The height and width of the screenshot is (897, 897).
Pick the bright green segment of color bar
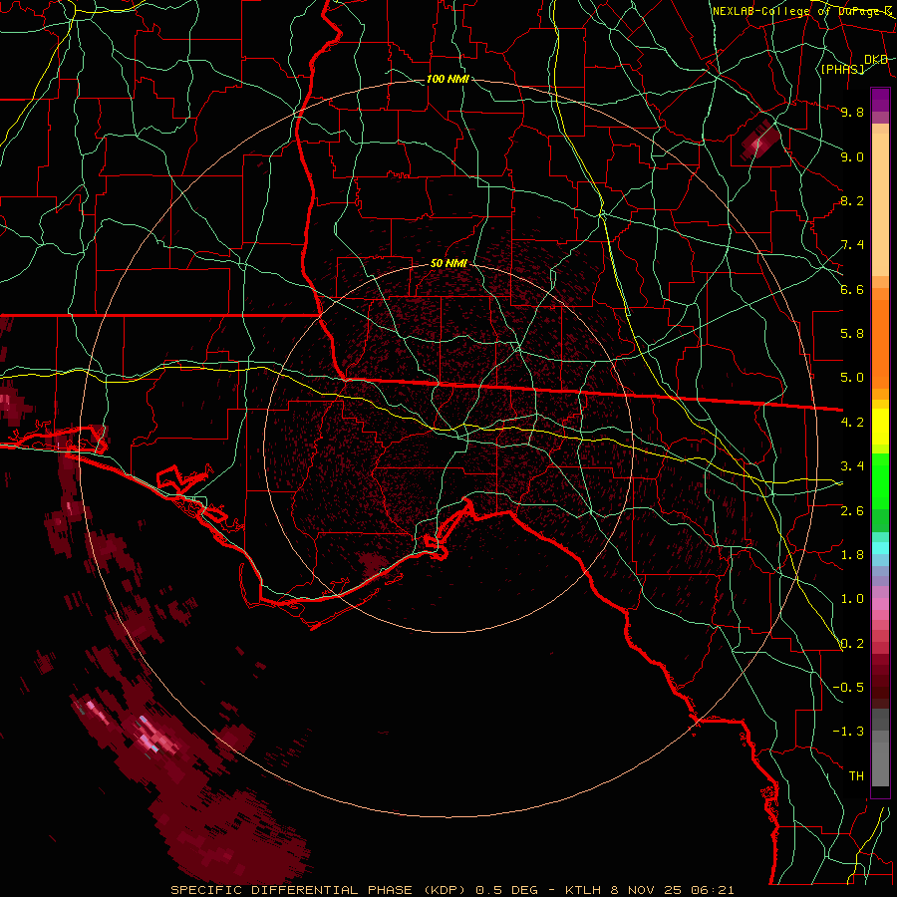coord(880,480)
